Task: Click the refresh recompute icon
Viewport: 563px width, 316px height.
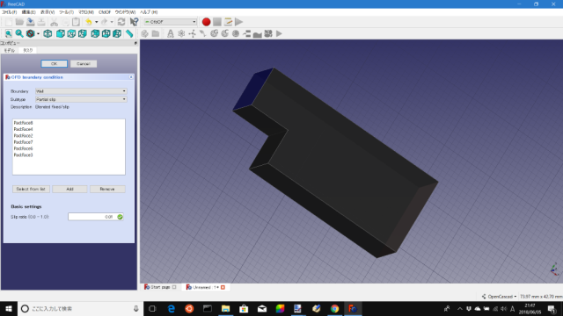Action: click(121, 22)
